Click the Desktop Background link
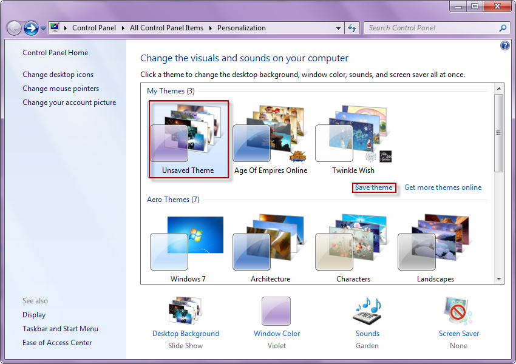Viewport: 516px width, 364px height. pyautogui.click(x=186, y=334)
